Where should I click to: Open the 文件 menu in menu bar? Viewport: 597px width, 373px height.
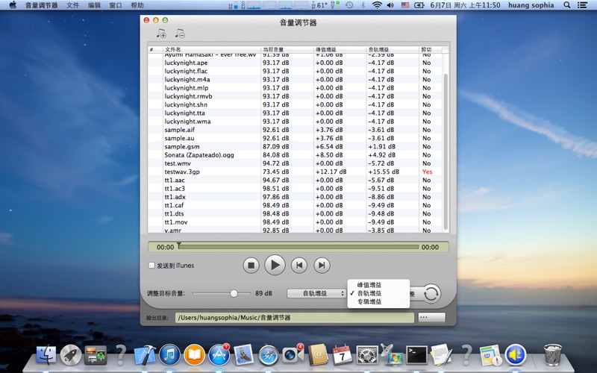tap(72, 5)
